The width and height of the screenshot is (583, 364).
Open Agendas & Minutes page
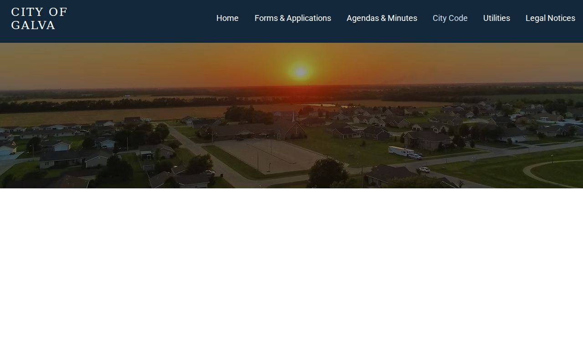(382, 18)
